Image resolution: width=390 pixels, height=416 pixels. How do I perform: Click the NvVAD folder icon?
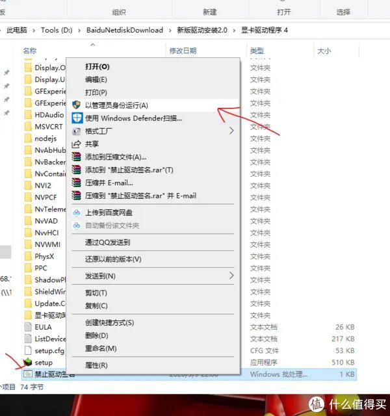(x=28, y=221)
